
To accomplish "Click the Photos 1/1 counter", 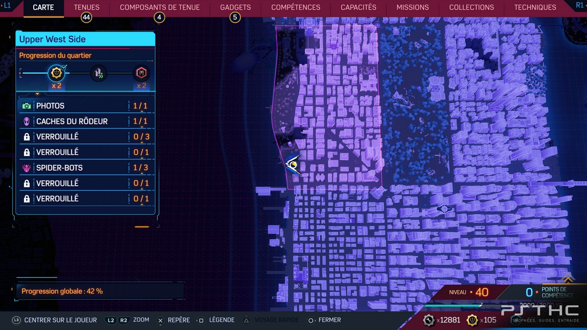I will 140,106.
